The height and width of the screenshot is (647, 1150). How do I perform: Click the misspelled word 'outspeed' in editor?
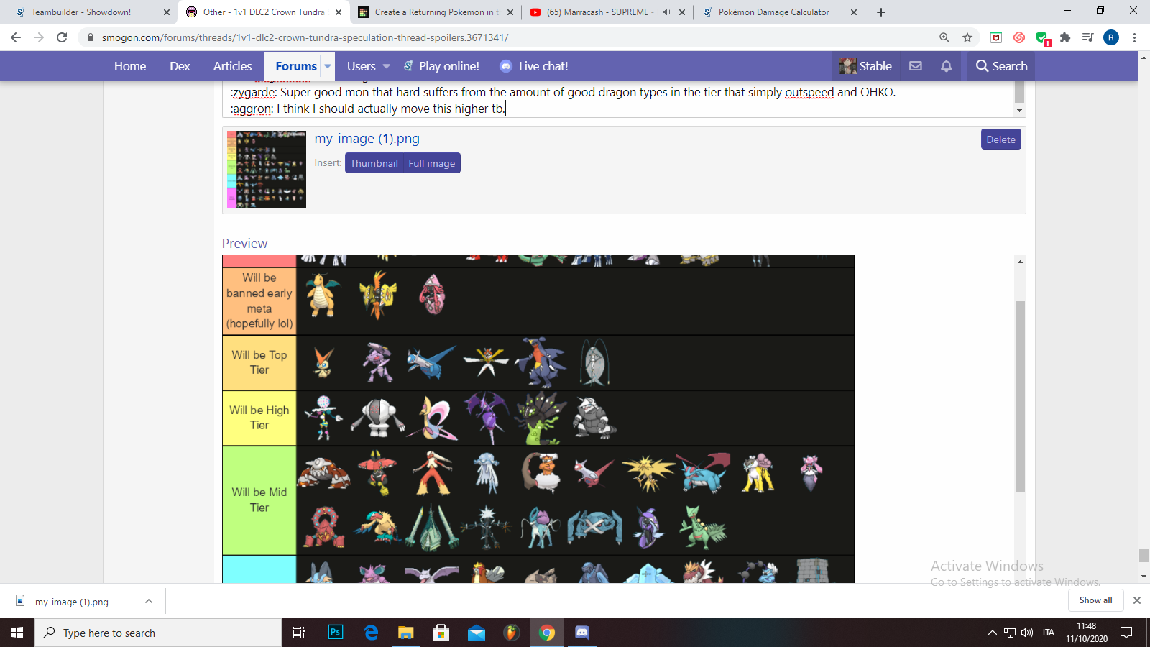[x=809, y=92]
